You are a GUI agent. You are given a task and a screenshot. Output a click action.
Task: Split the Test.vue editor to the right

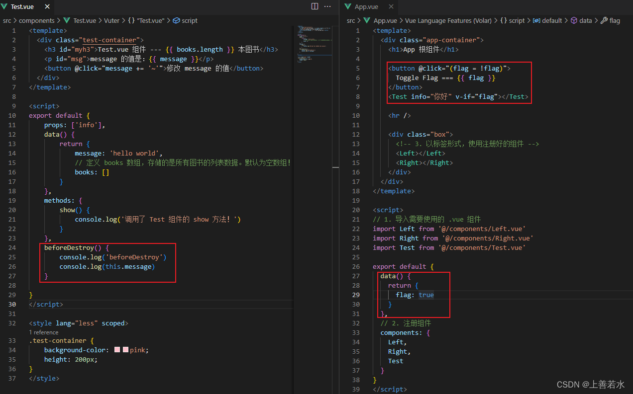(315, 6)
